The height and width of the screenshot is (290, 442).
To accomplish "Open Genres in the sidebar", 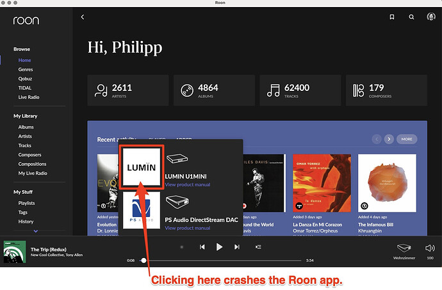I will tap(26, 70).
